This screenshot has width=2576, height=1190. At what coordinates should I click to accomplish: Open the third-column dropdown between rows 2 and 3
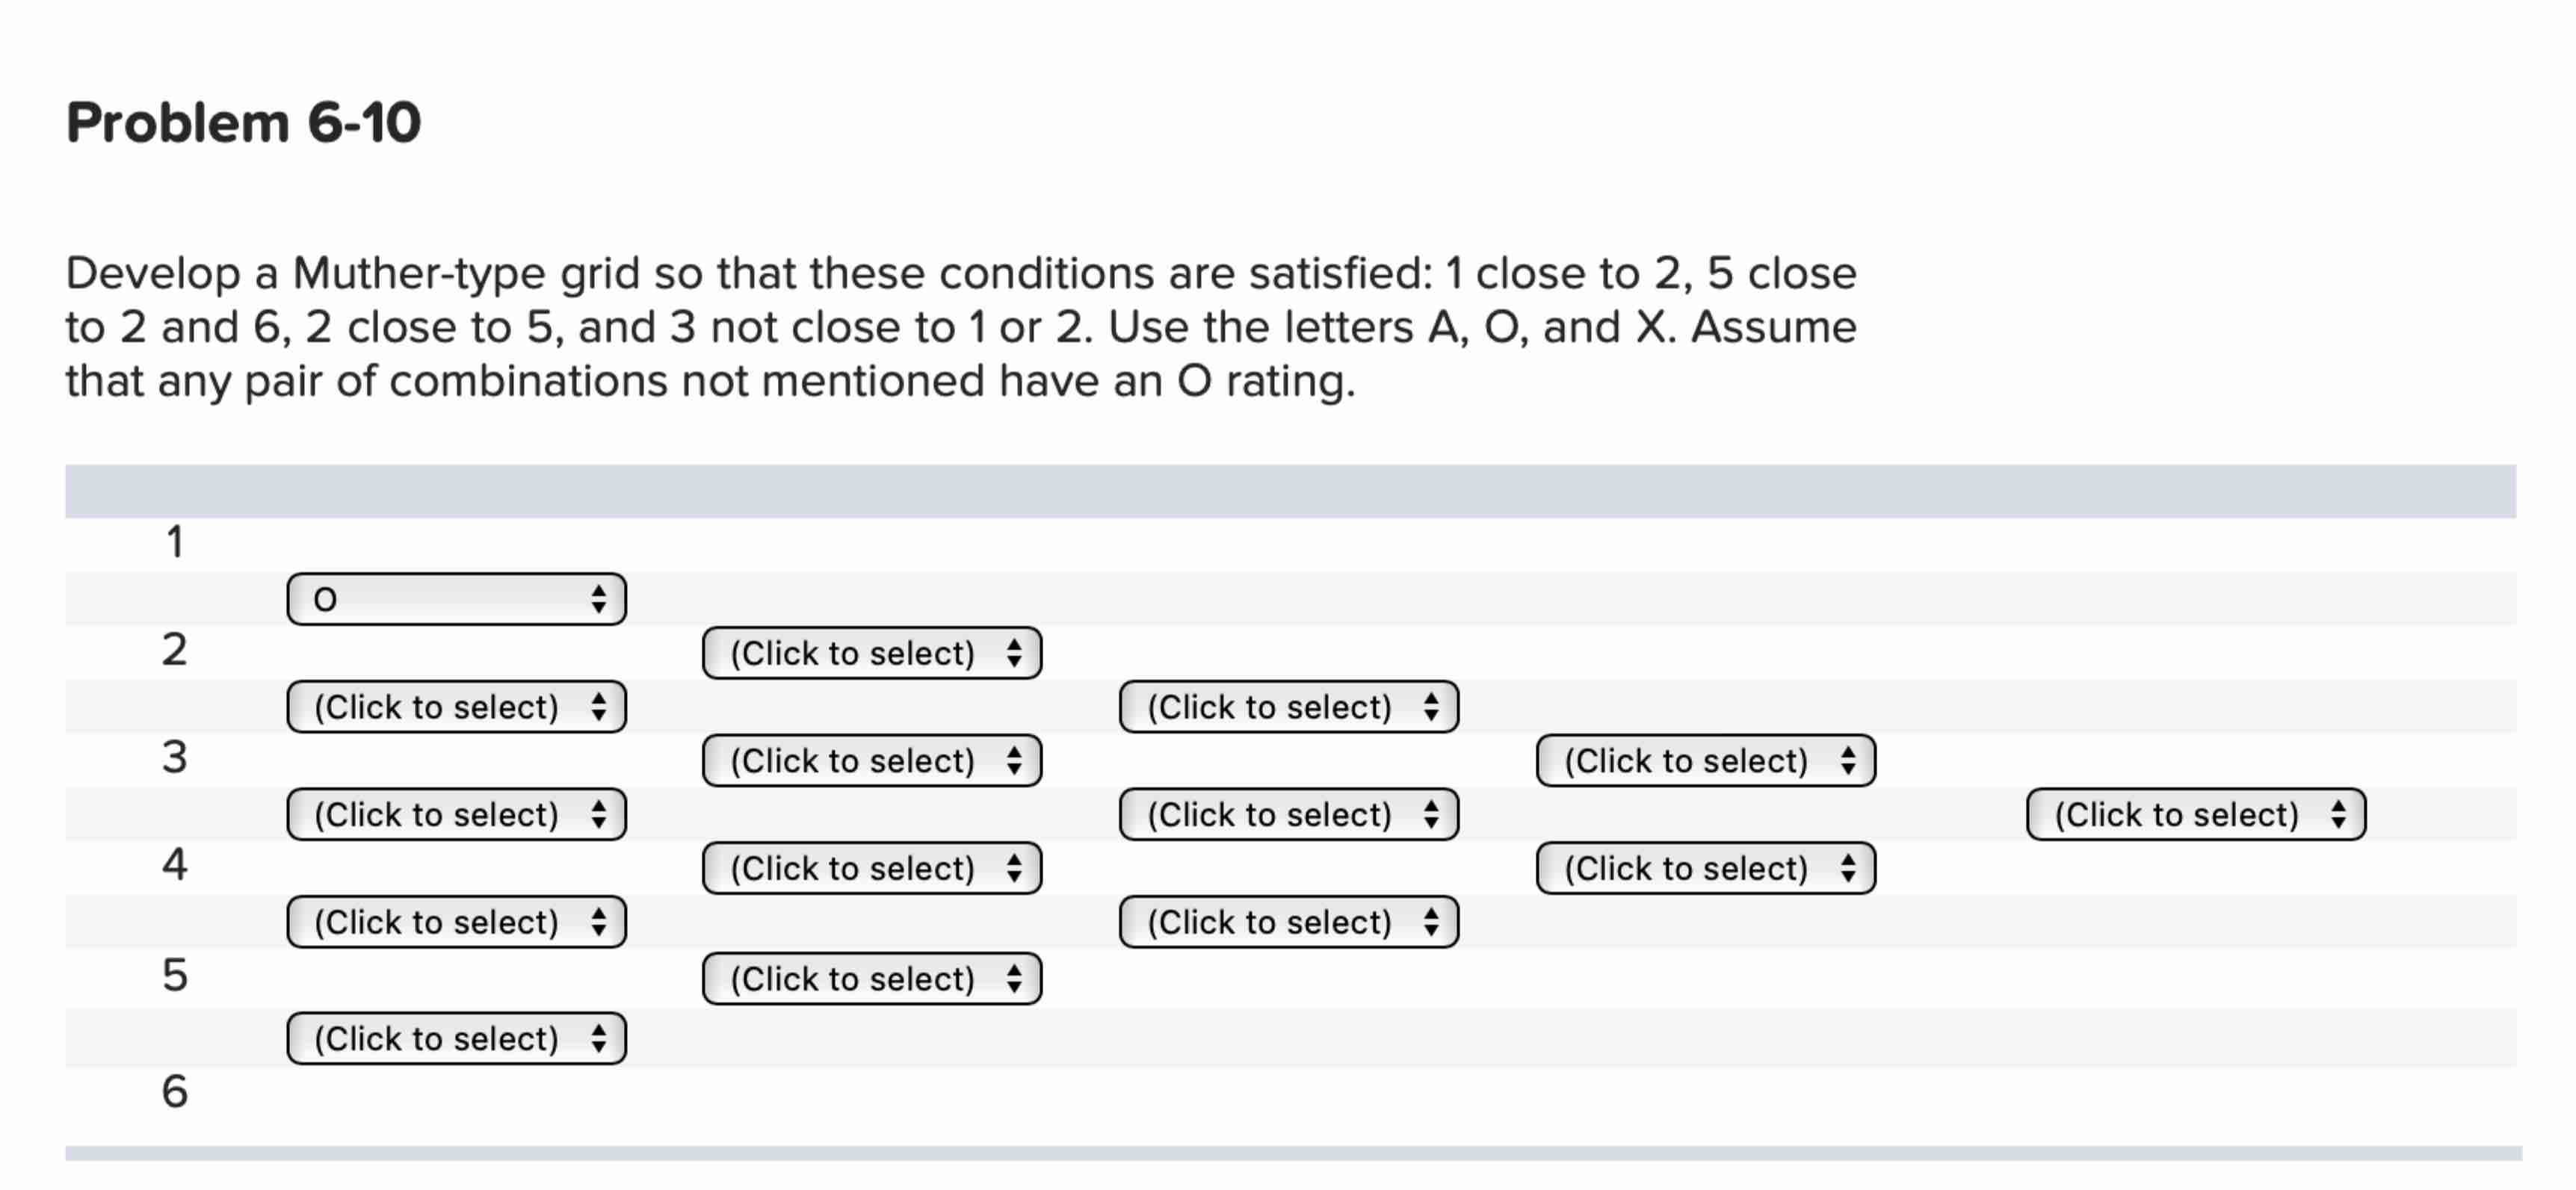click(1290, 707)
